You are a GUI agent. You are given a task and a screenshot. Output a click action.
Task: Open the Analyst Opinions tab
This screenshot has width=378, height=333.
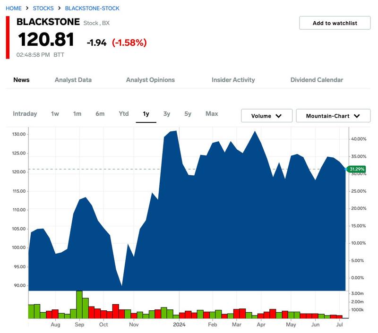(150, 80)
